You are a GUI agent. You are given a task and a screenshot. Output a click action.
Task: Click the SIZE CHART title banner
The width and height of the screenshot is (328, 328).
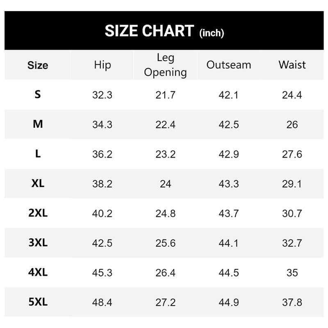pos(164,31)
